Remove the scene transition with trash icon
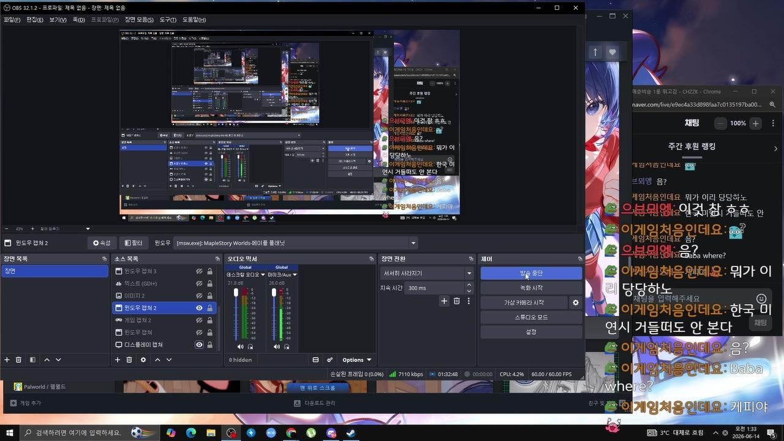 (x=456, y=301)
